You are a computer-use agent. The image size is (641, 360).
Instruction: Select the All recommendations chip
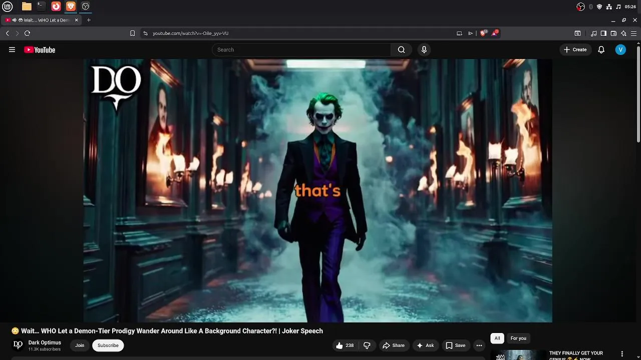tap(497, 338)
